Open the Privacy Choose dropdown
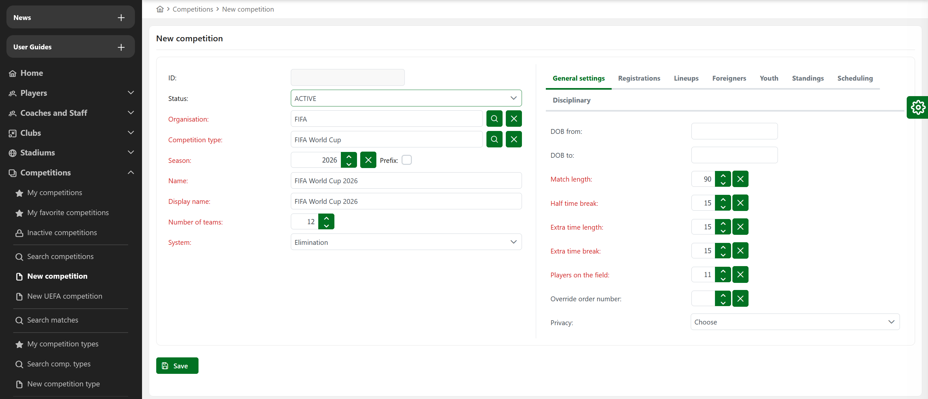This screenshot has width=928, height=399. (794, 322)
